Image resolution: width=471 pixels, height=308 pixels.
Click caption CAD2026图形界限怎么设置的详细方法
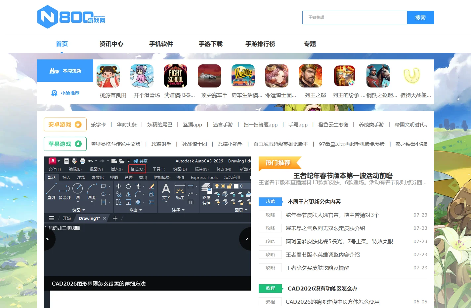(x=99, y=284)
